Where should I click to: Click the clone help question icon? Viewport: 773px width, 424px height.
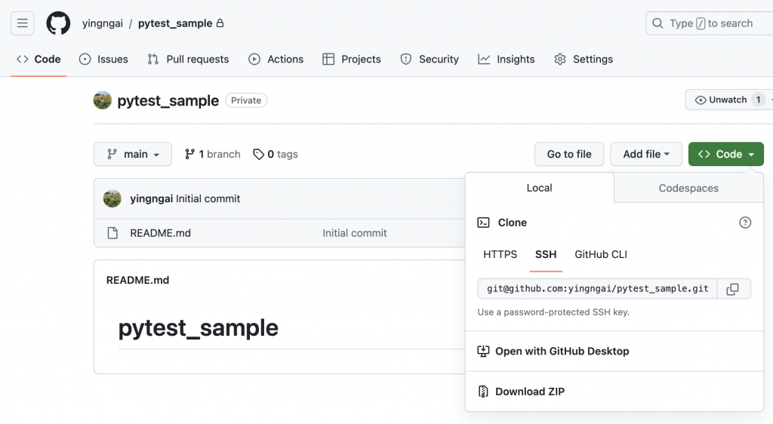[x=745, y=223]
